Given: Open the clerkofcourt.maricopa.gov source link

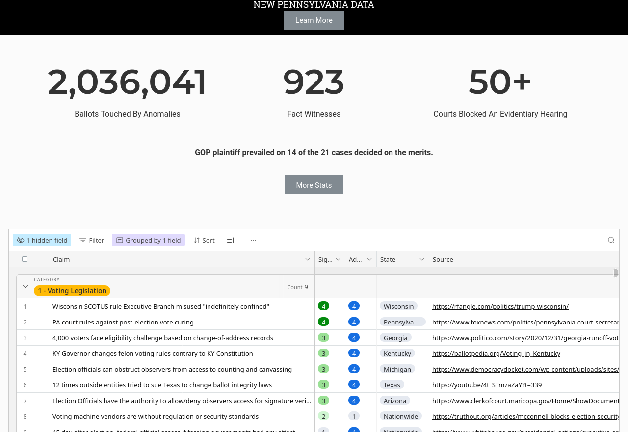Looking at the screenshot, I should tap(525, 401).
